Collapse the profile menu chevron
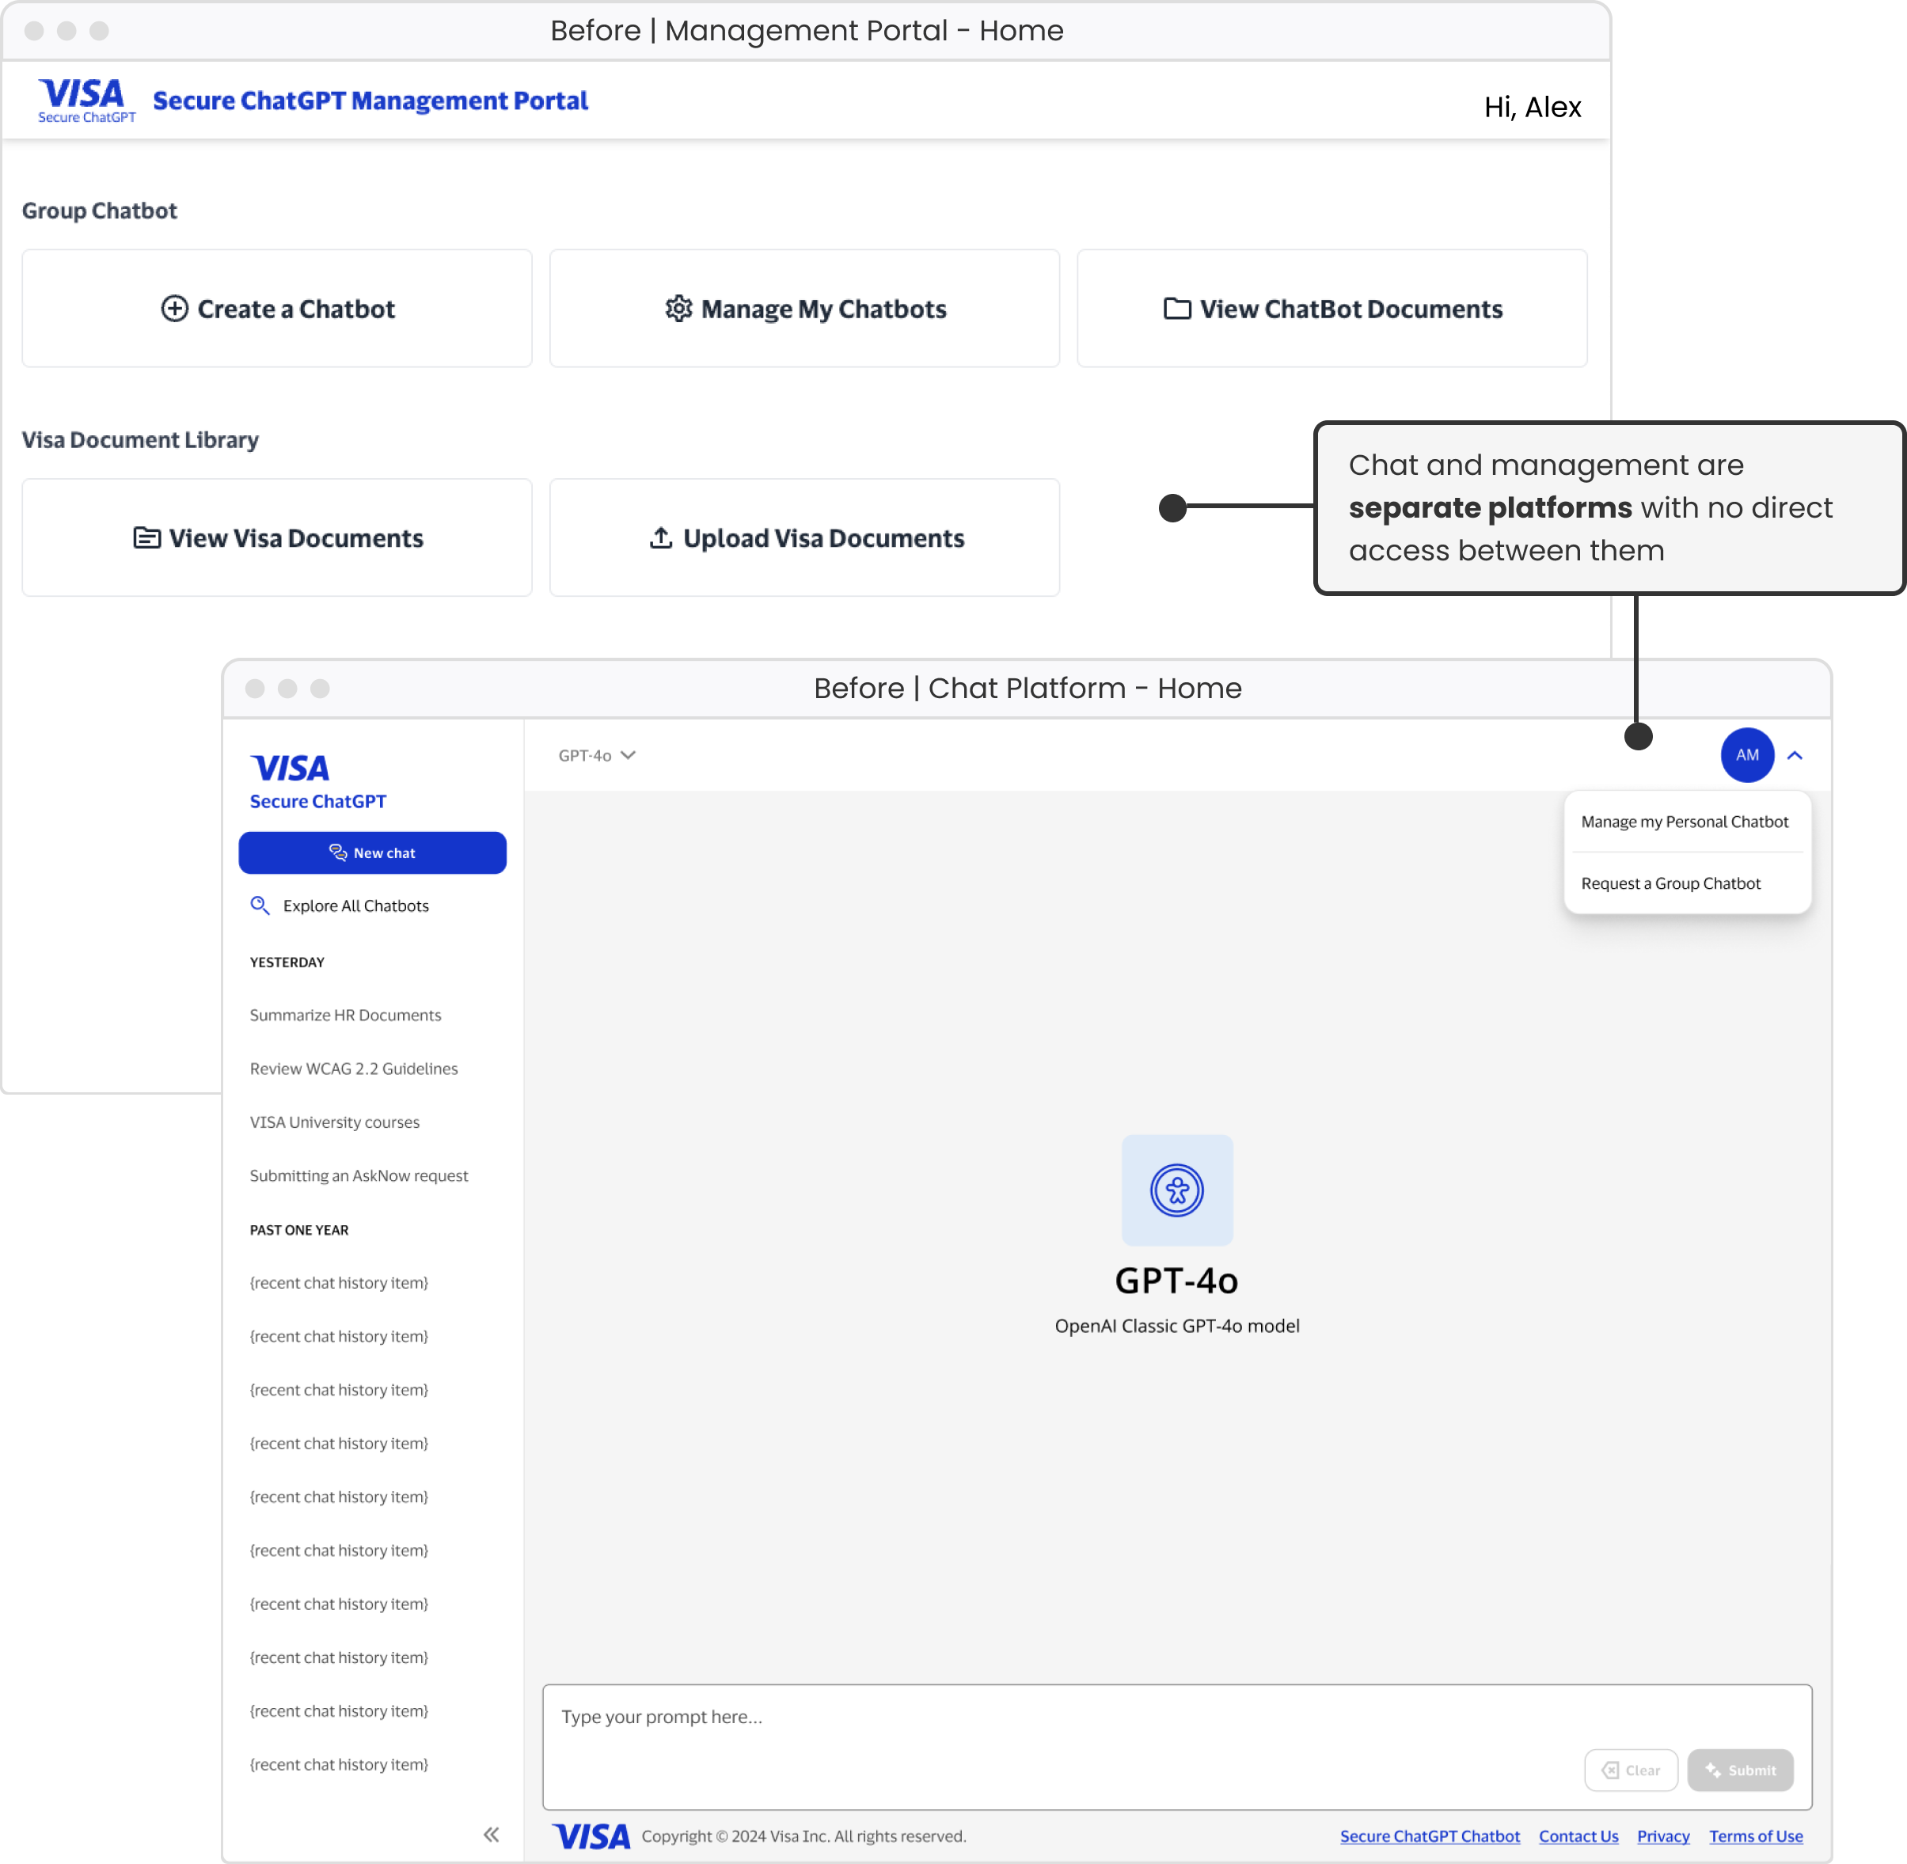Viewport: 1907px width, 1864px height. click(1795, 755)
